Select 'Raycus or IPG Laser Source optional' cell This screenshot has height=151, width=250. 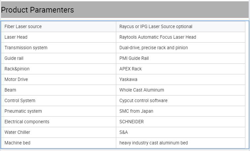click(180, 26)
